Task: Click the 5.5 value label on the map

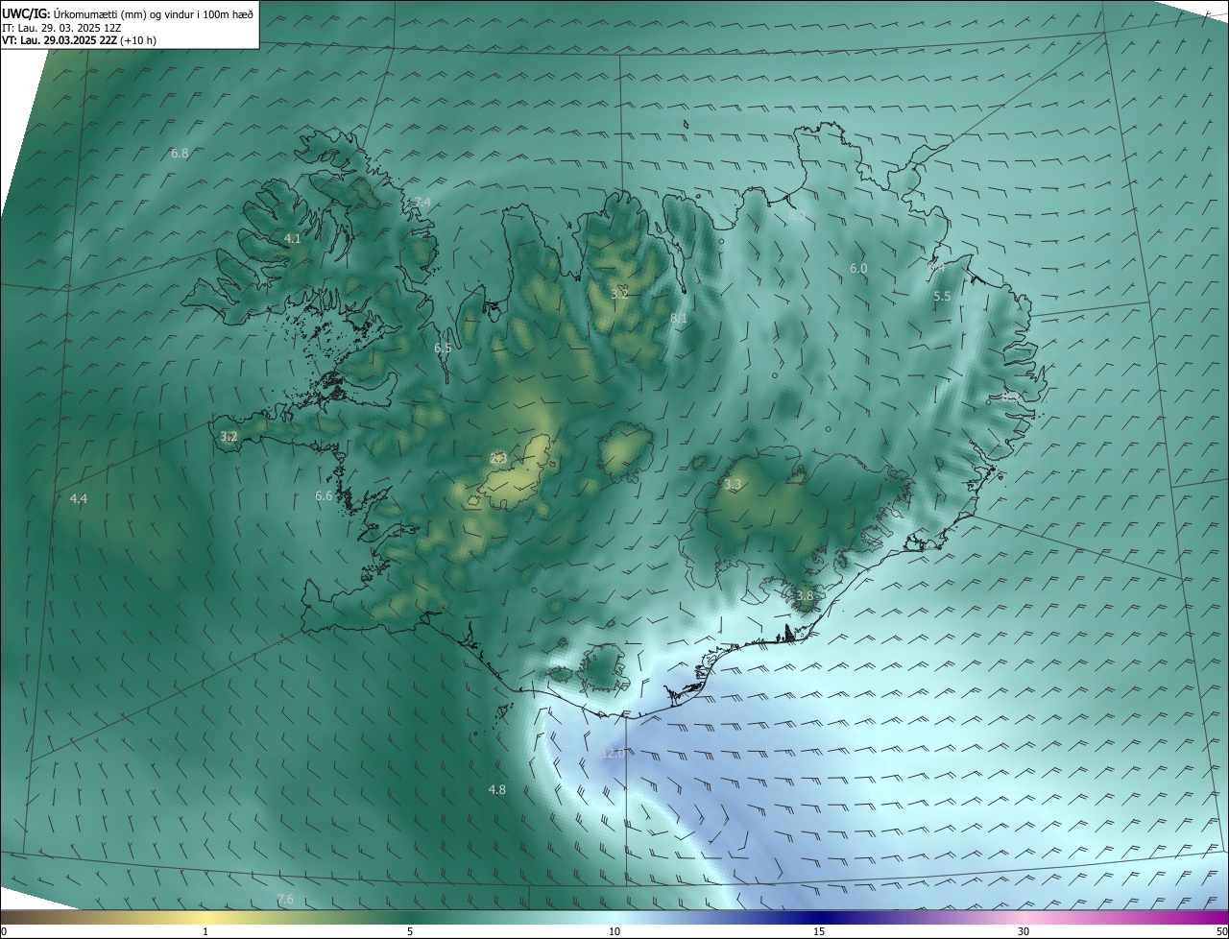Action: 942,298
